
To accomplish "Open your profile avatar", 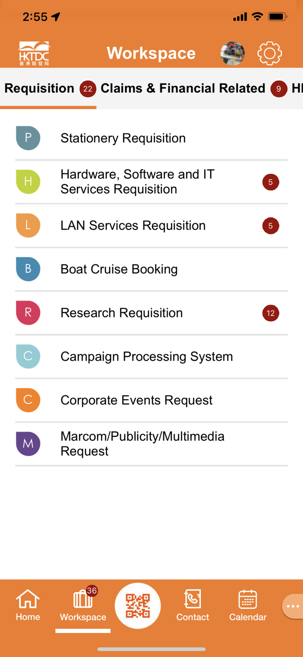I will pos(232,53).
